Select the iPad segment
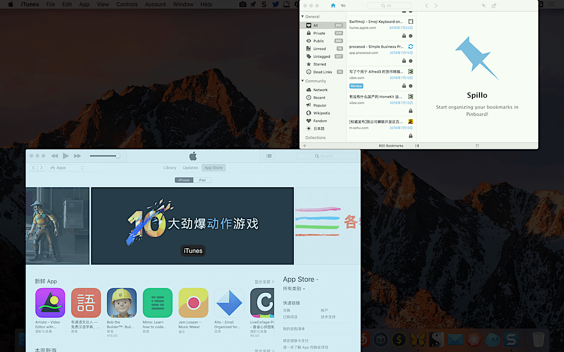Screen dimensions: 564x352 202,180
